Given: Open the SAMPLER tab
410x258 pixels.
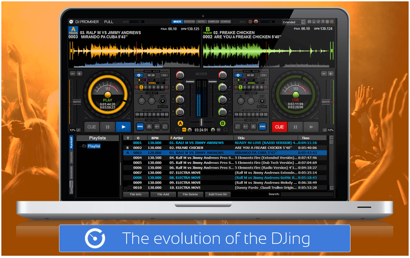Looking at the screenshot, I should point(213,22).
